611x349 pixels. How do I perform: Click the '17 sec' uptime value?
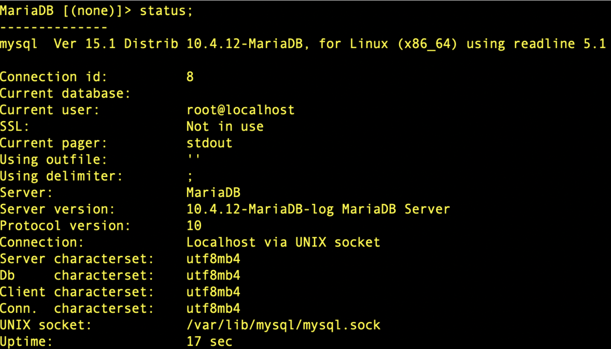tap(209, 342)
